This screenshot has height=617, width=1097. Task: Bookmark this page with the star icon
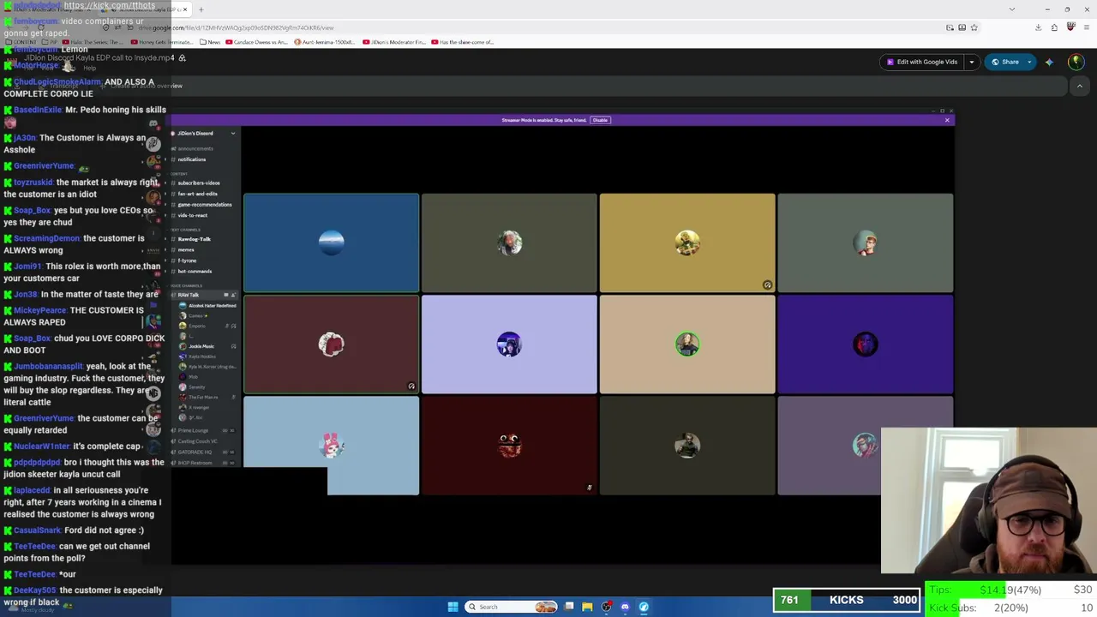(x=974, y=27)
